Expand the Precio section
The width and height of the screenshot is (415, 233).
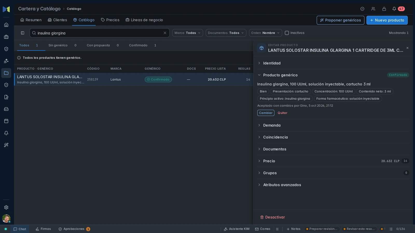click(x=333, y=161)
